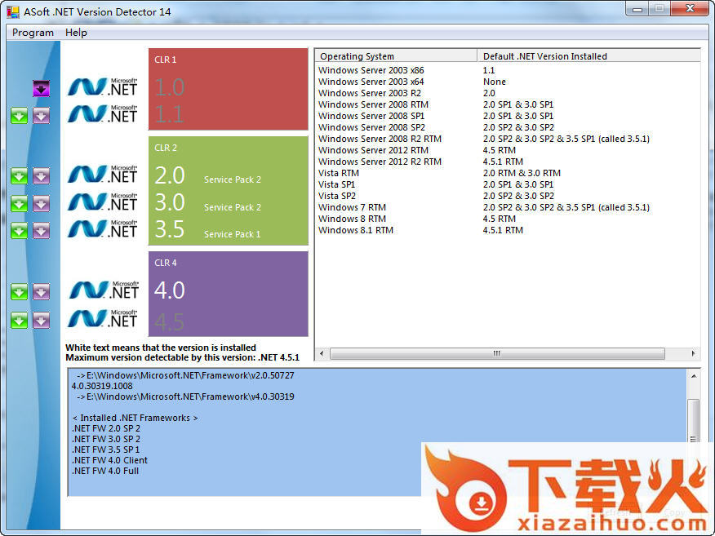Click the Microsoft .NET logo beside 1.1
This screenshot has width=715, height=536.
tap(102, 114)
